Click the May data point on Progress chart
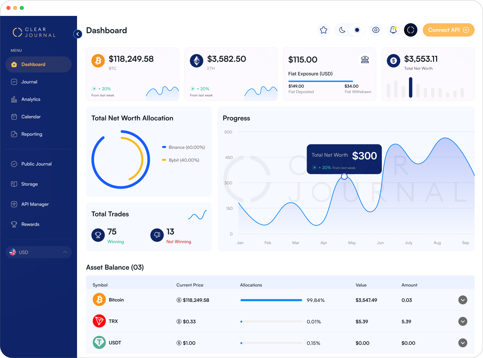Screen dimensions: 483x358 344,177
